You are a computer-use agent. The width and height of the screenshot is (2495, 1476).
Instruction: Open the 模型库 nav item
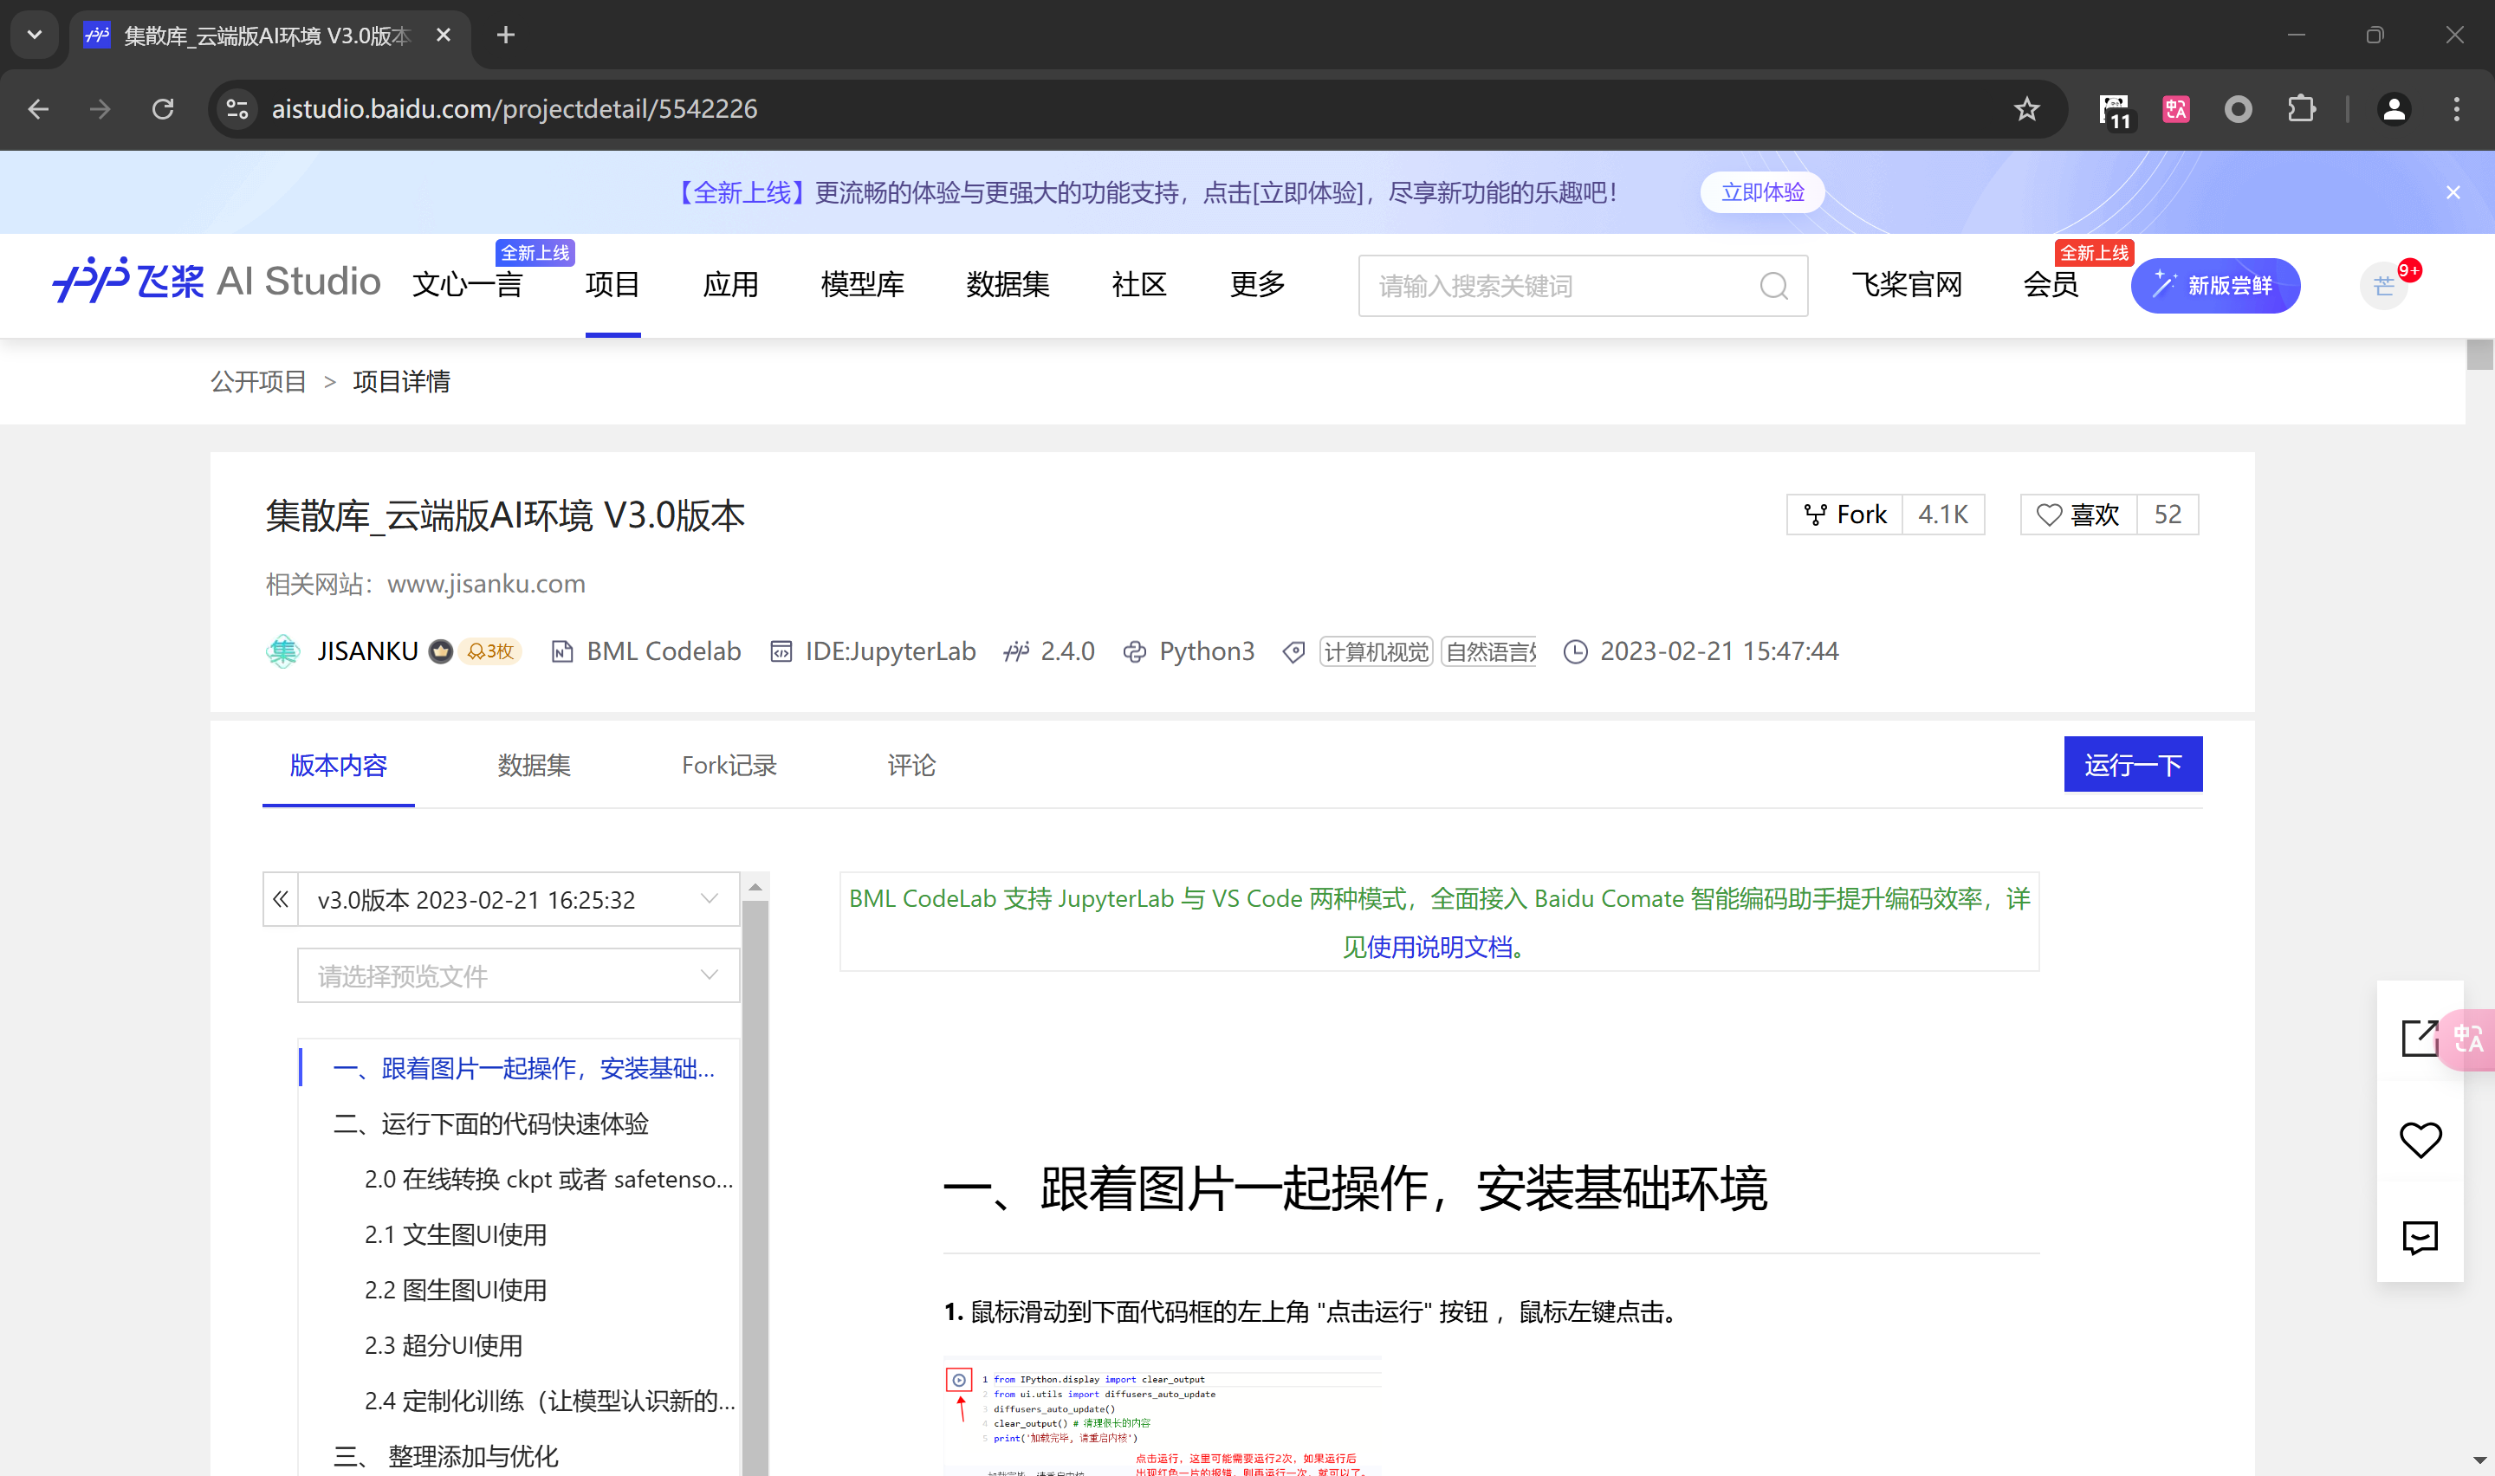pos(862,284)
